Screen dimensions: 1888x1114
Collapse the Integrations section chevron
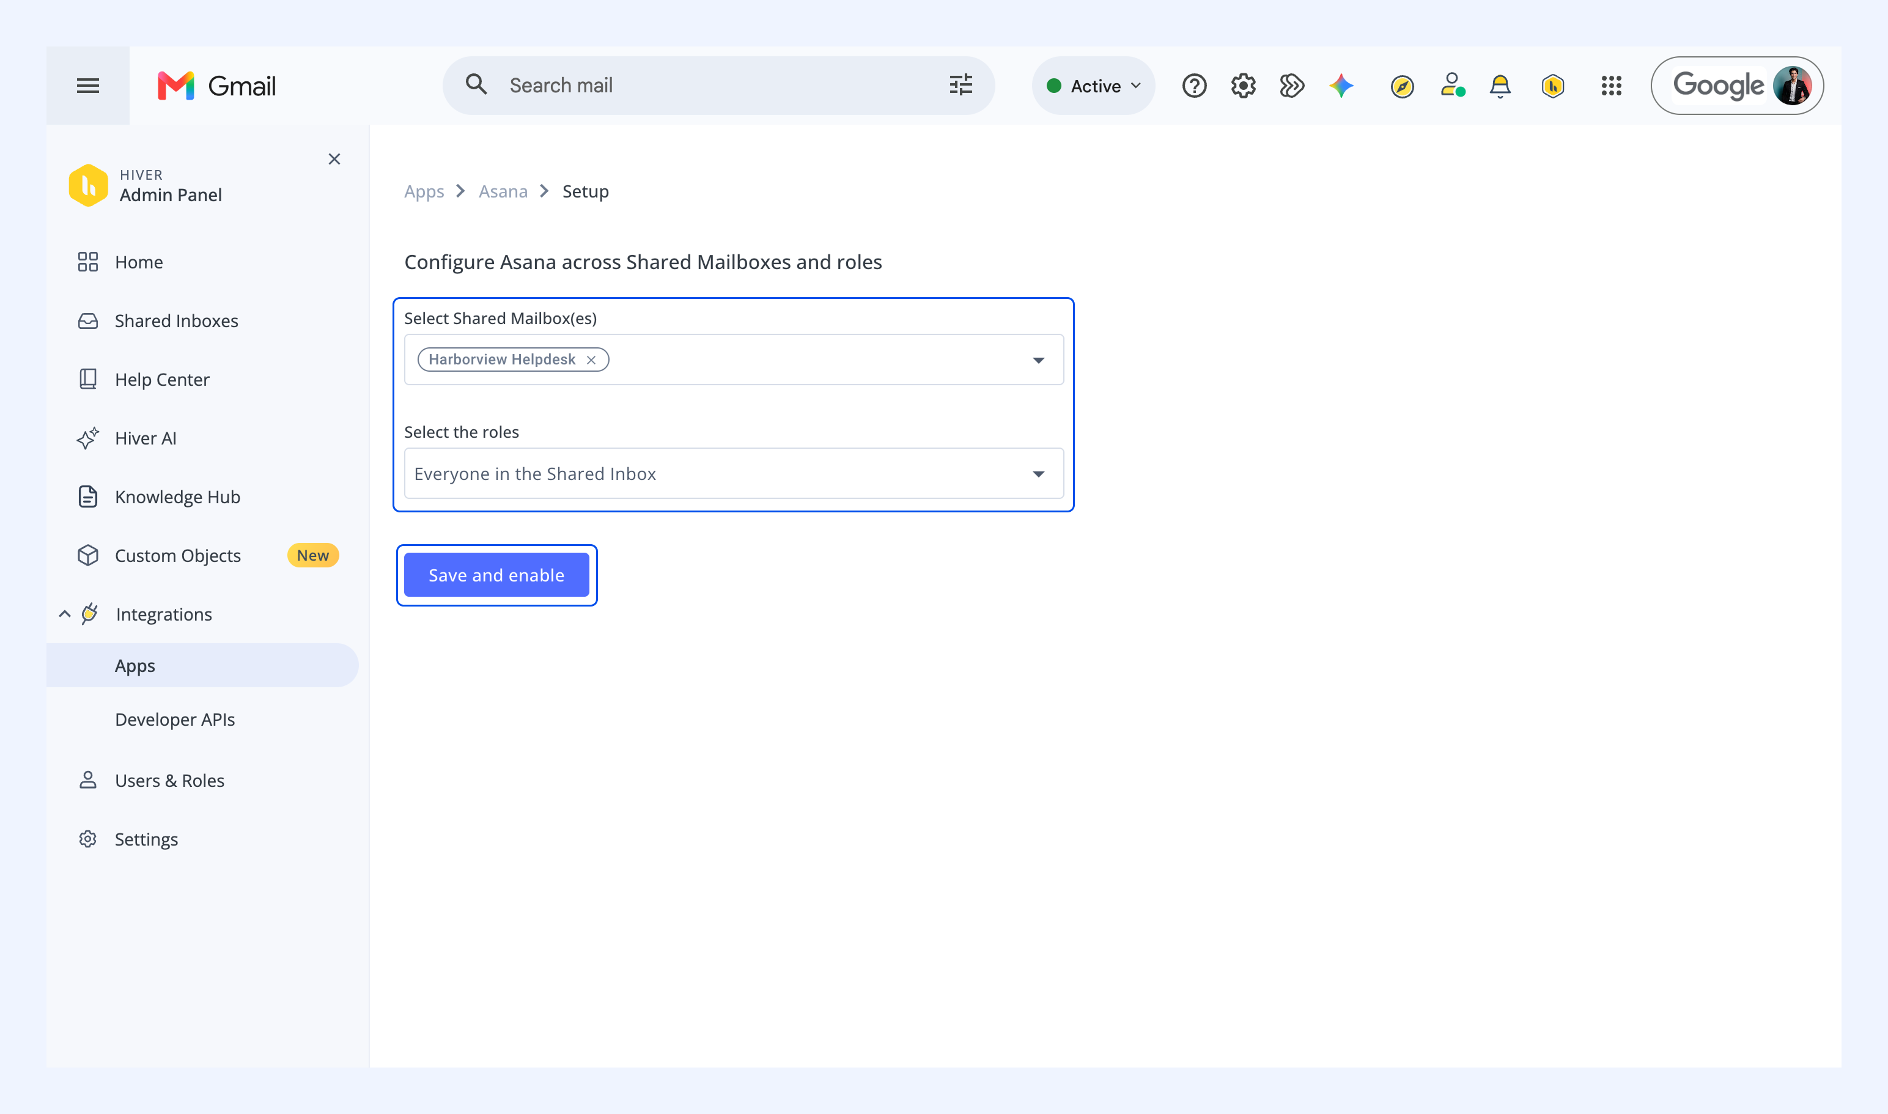(x=65, y=614)
